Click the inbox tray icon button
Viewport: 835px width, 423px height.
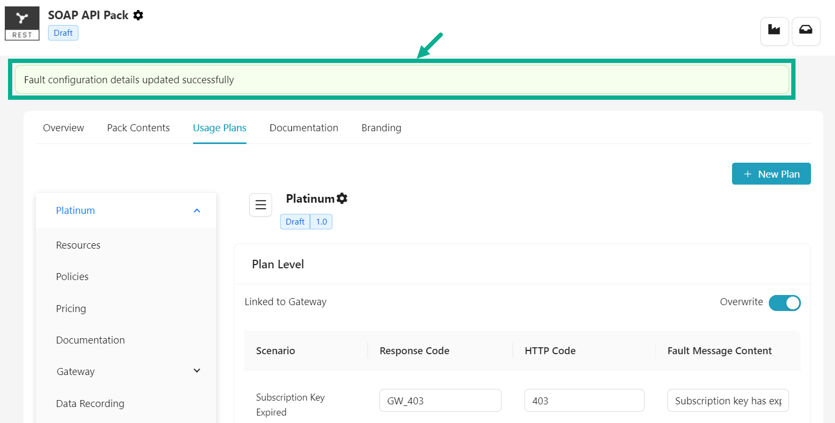(806, 31)
